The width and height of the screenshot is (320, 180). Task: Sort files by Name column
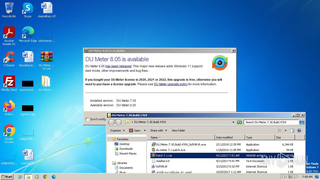[180, 137]
